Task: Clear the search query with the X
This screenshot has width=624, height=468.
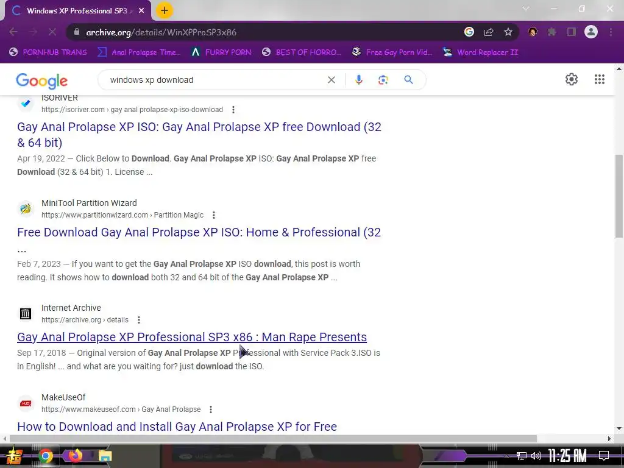Action: [x=331, y=80]
